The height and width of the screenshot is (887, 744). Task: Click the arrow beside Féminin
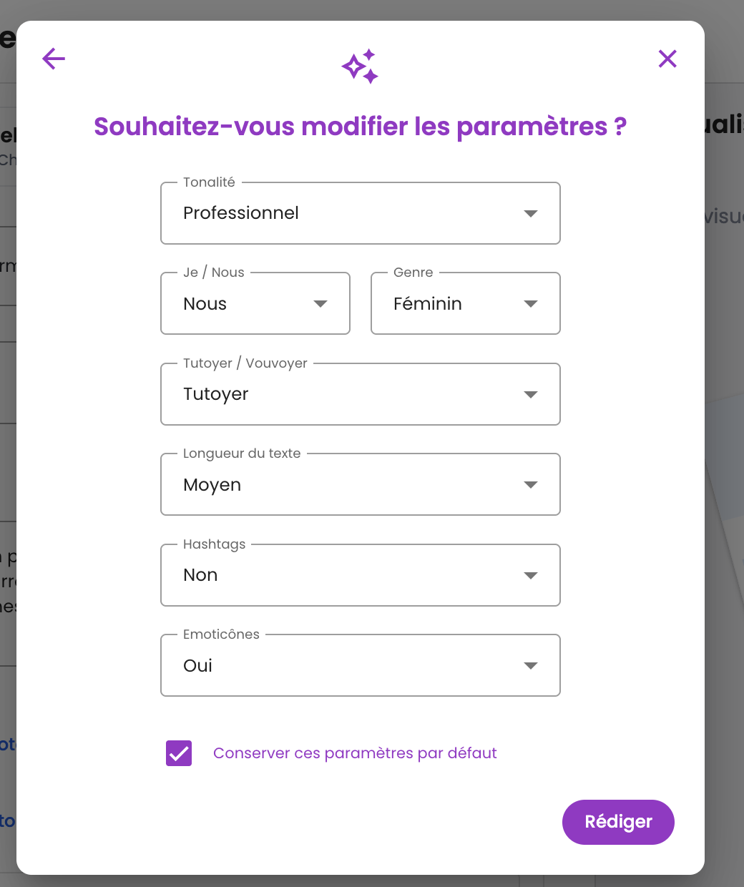pyautogui.click(x=531, y=304)
